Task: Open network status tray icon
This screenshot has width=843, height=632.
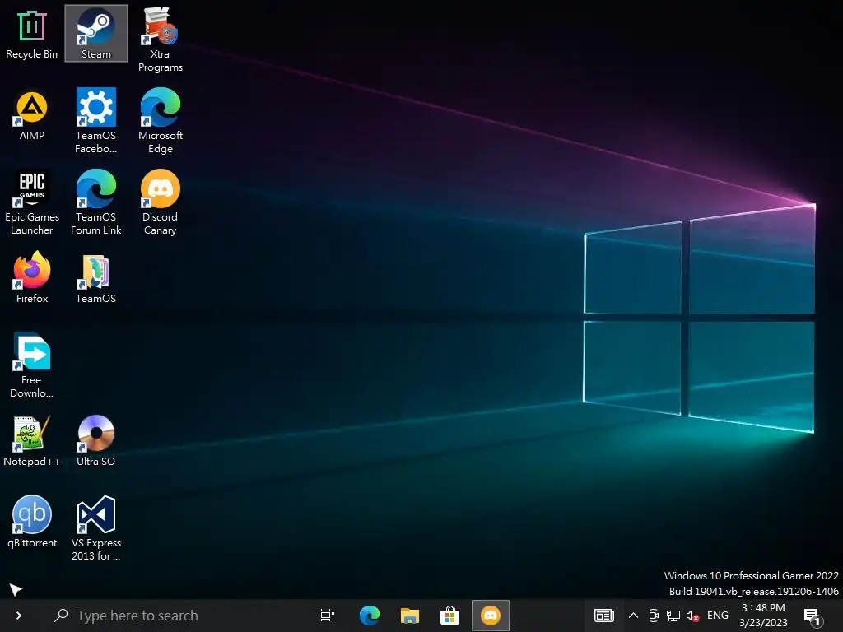Action: [x=673, y=616]
